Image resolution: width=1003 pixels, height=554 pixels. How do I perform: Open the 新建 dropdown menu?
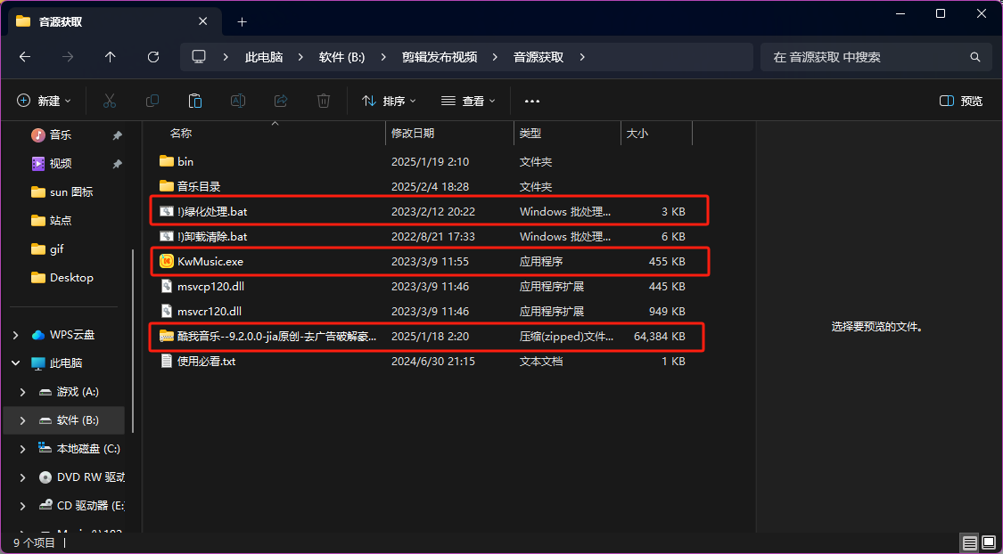(45, 101)
